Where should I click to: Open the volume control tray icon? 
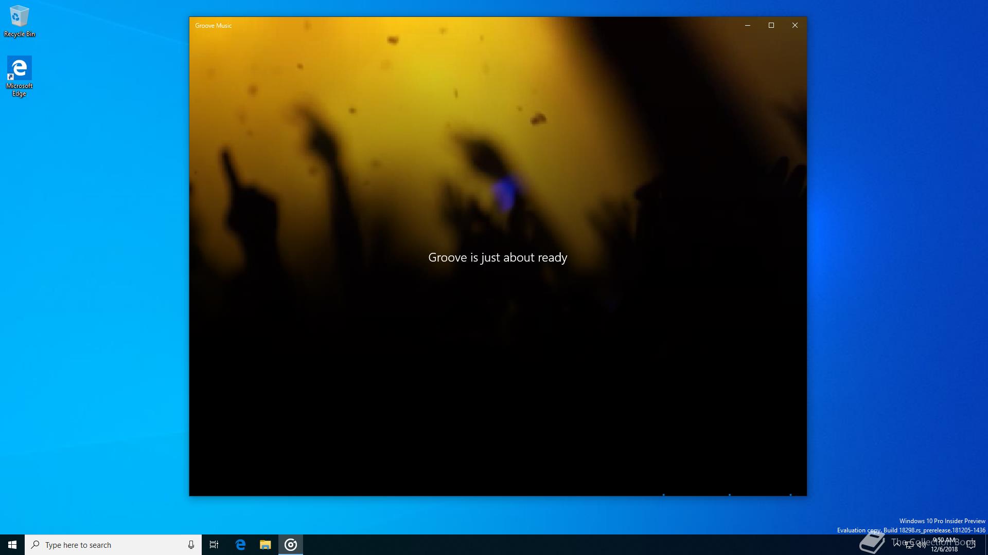coord(922,545)
